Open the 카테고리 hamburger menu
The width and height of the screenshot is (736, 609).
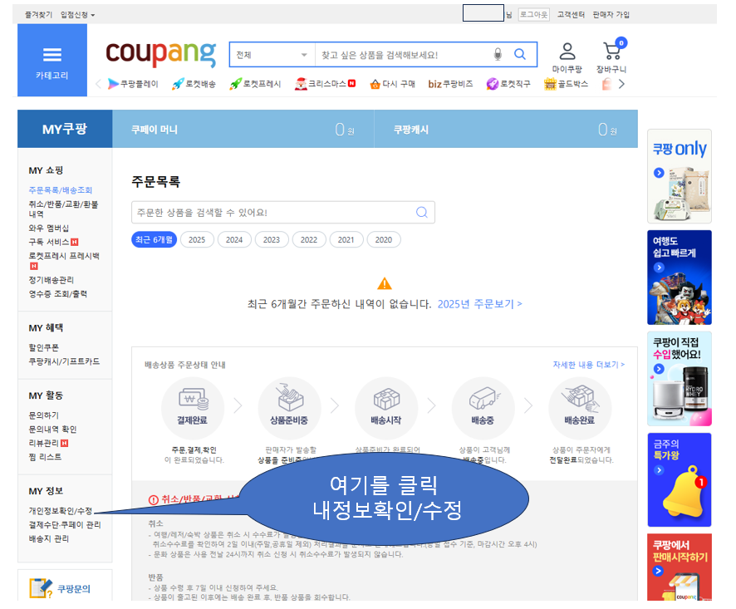[52, 61]
